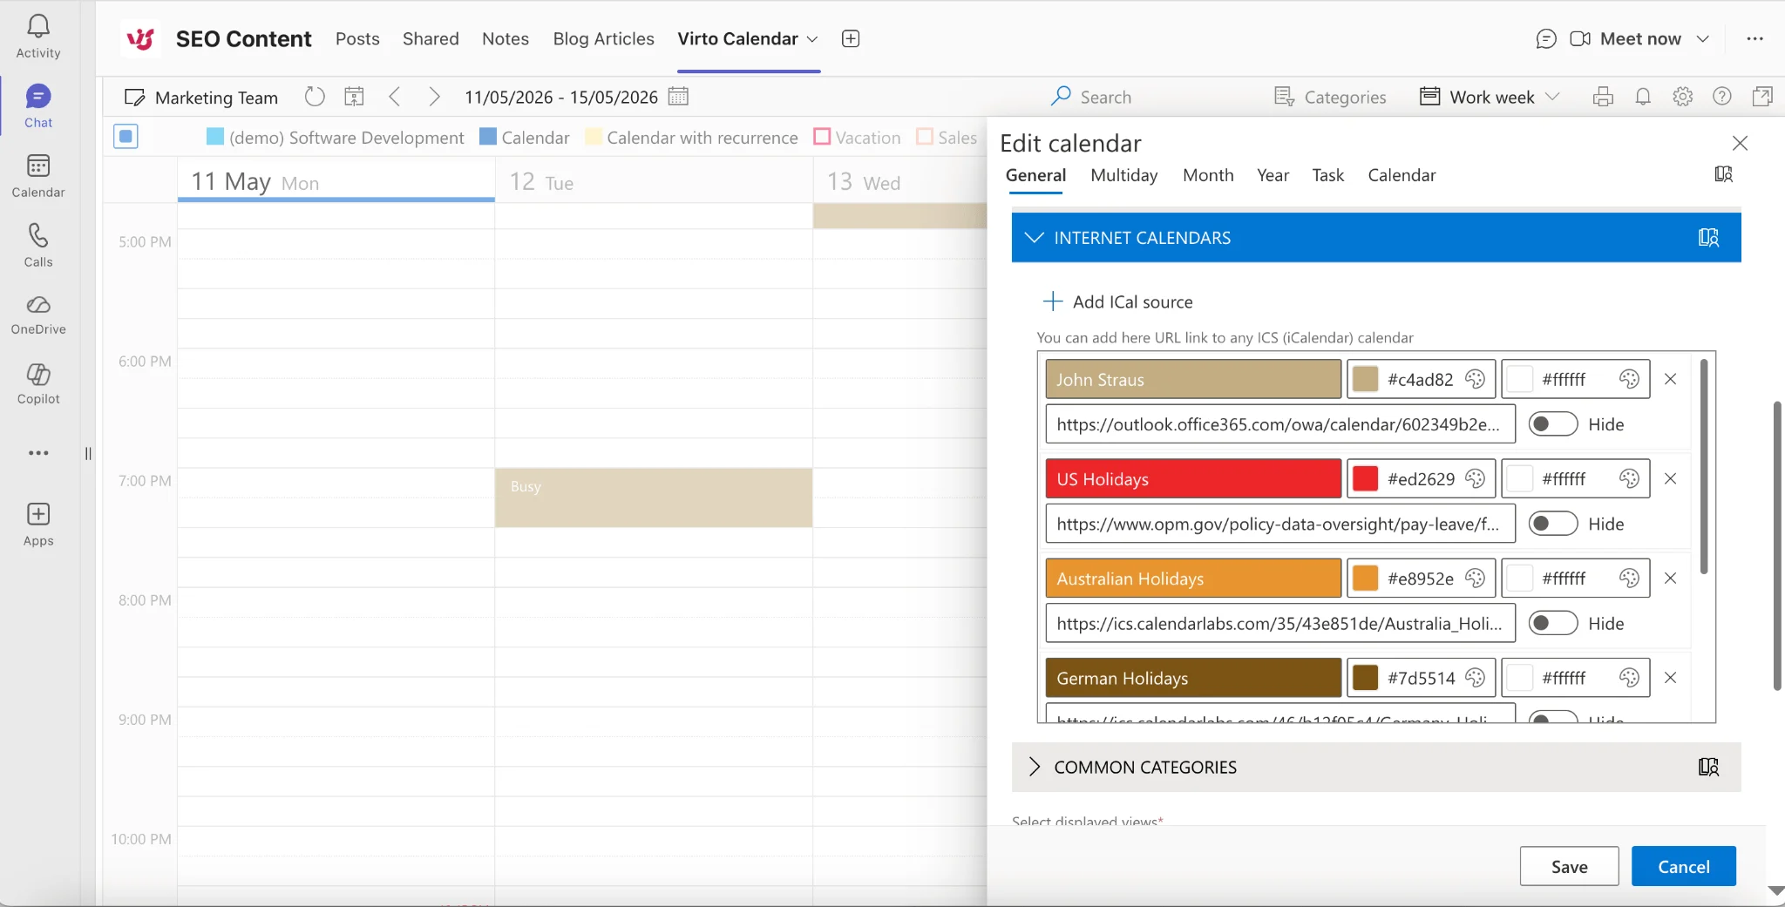Toggle Calendar with recurrence checkbox
1785x907 pixels.
(594, 137)
